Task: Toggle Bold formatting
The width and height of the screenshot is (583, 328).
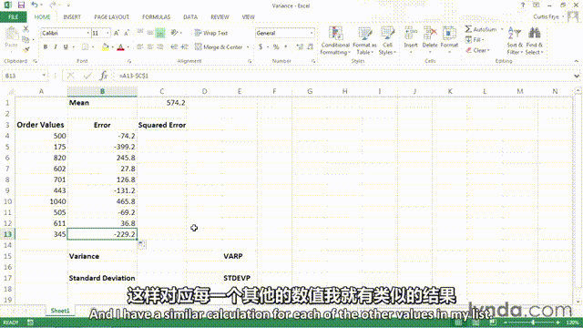Action: click(46, 46)
